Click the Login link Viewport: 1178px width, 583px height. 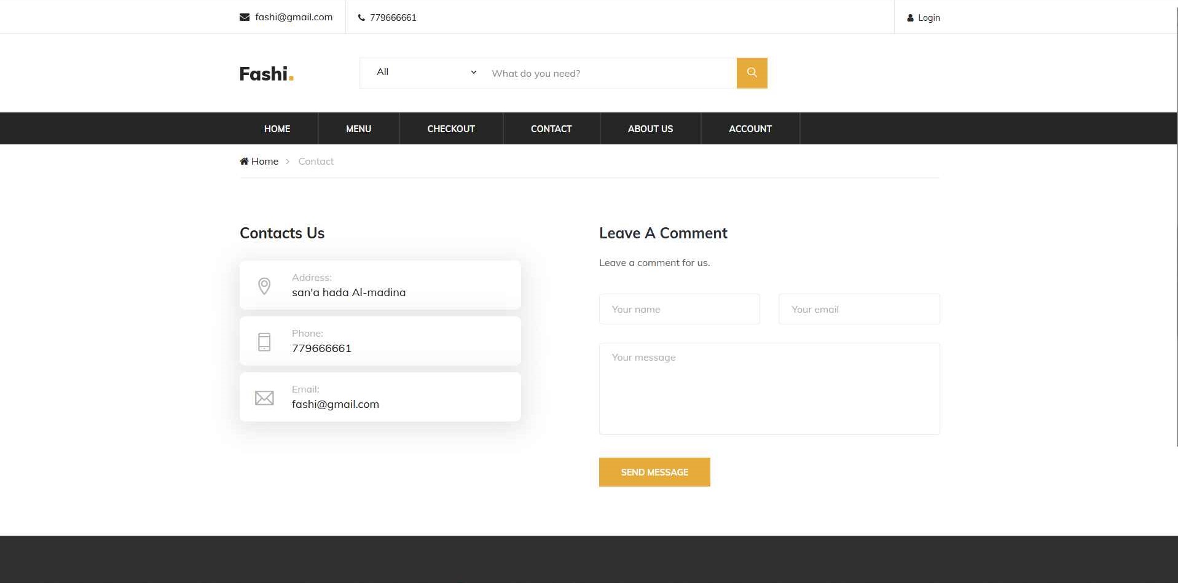tap(929, 18)
